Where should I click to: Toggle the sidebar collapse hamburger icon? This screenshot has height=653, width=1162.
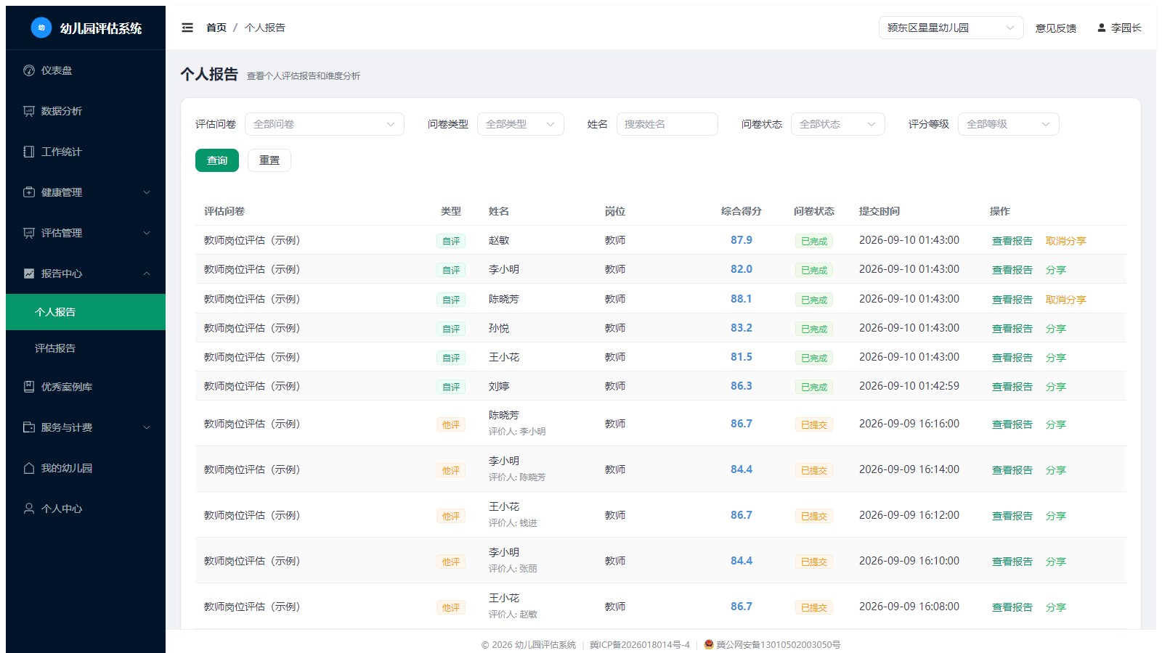click(x=187, y=28)
